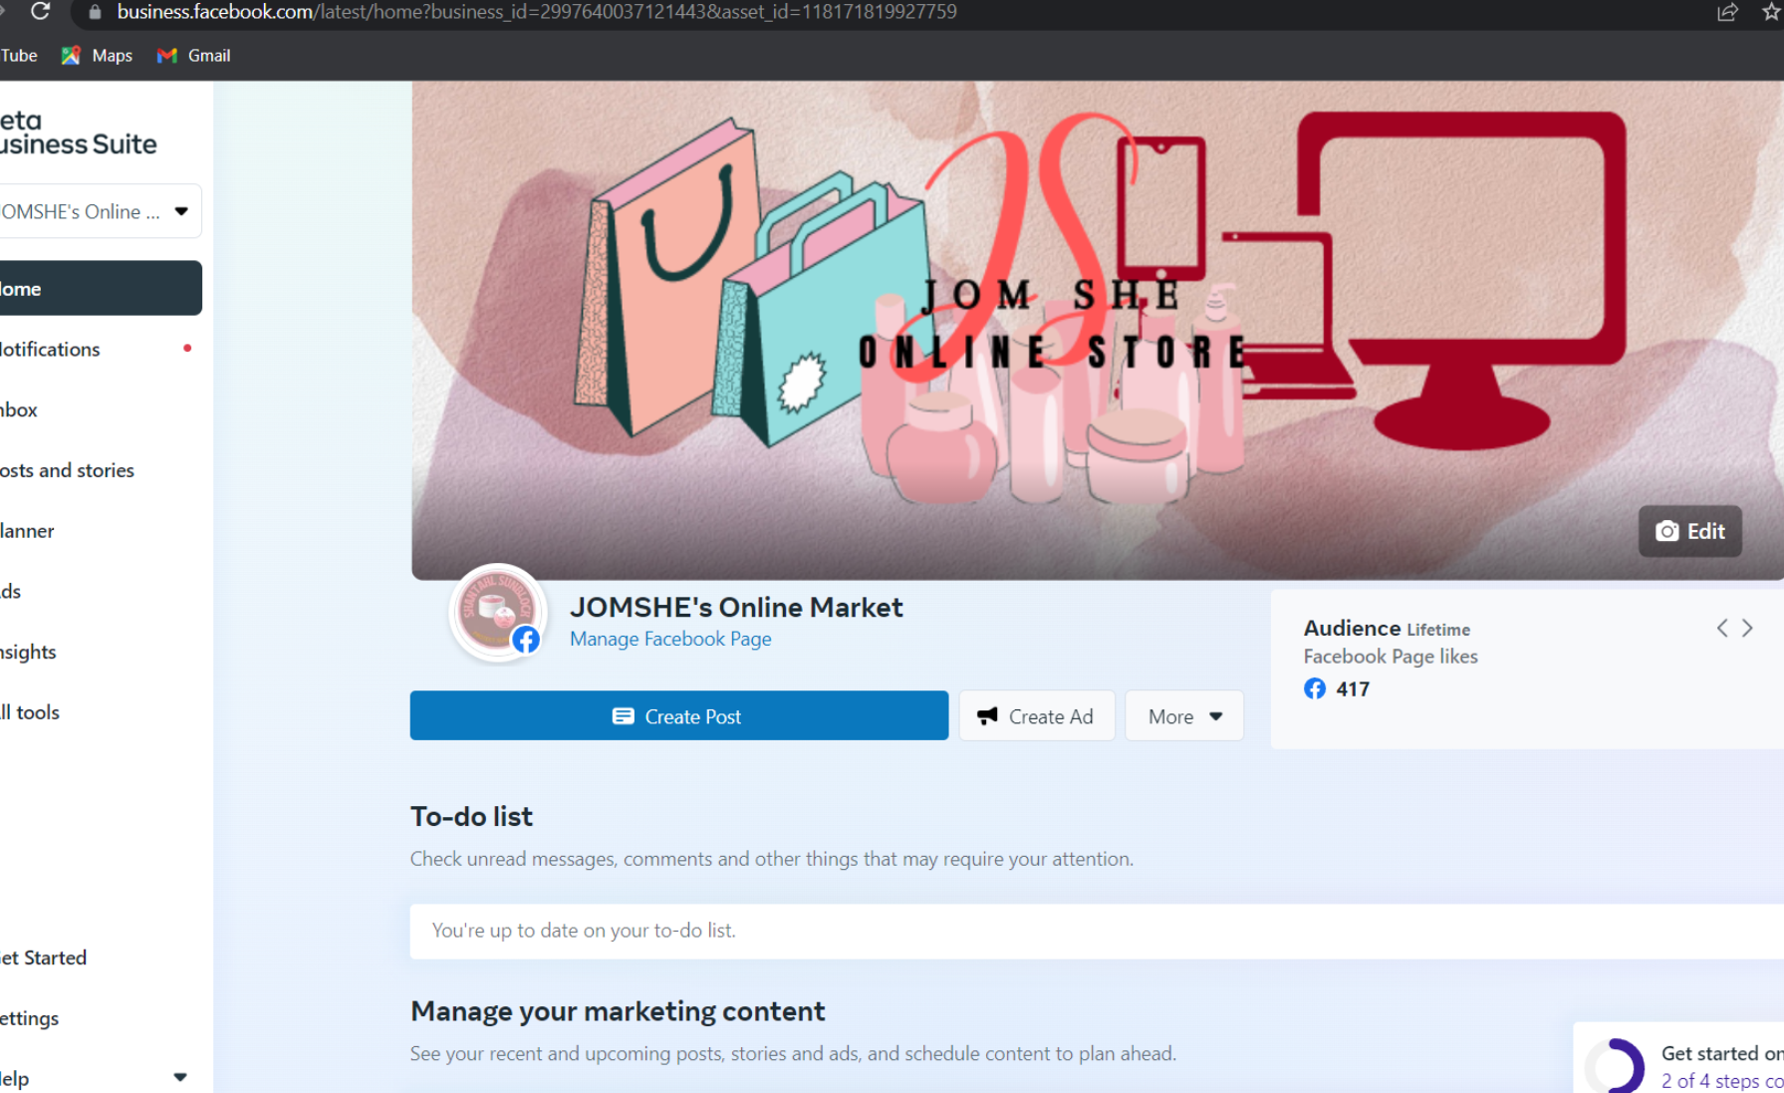The height and width of the screenshot is (1093, 1784).
Task: Open Posts and stories in the sidebar
Action: coord(99,470)
